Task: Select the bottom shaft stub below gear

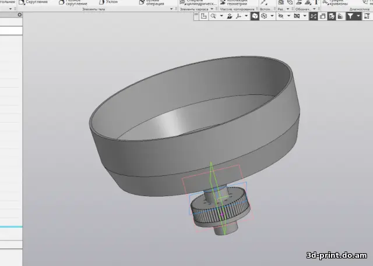Action: click(x=225, y=229)
